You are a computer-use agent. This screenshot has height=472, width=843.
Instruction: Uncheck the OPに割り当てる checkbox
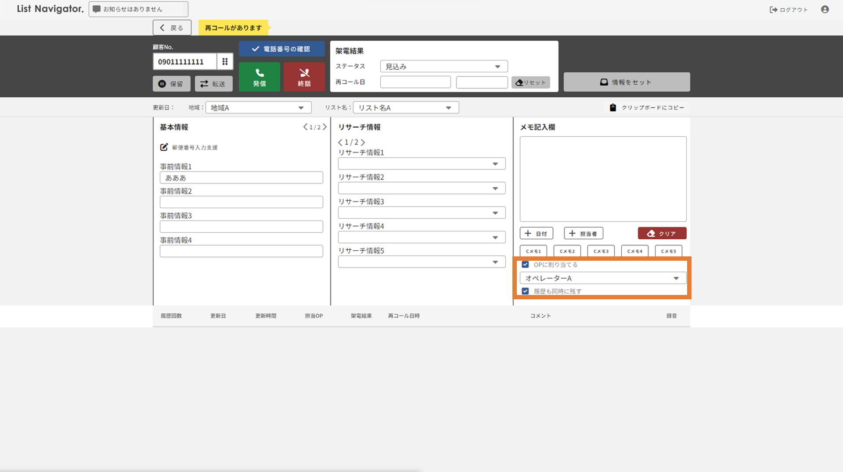coord(525,265)
